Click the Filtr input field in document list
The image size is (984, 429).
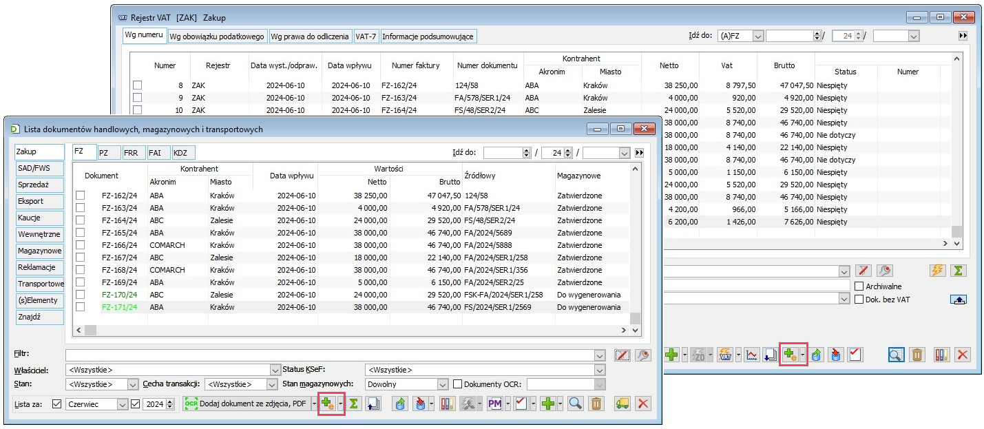329,355
